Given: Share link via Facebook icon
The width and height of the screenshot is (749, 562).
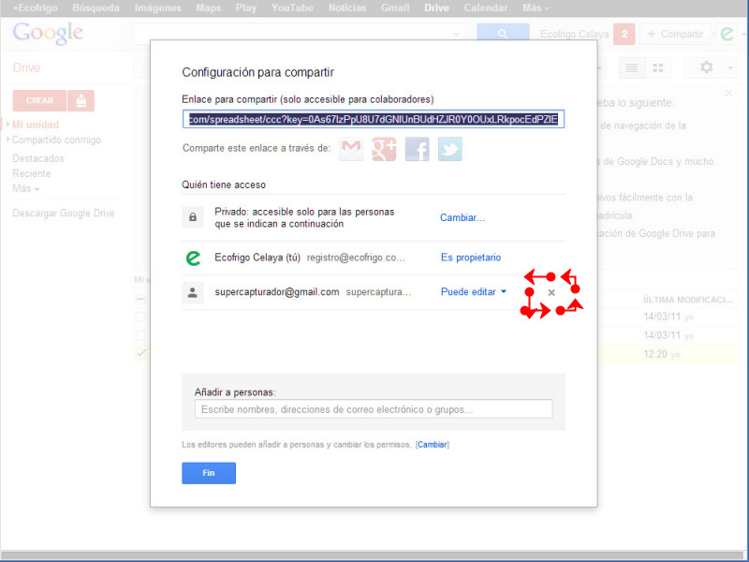Looking at the screenshot, I should [417, 149].
